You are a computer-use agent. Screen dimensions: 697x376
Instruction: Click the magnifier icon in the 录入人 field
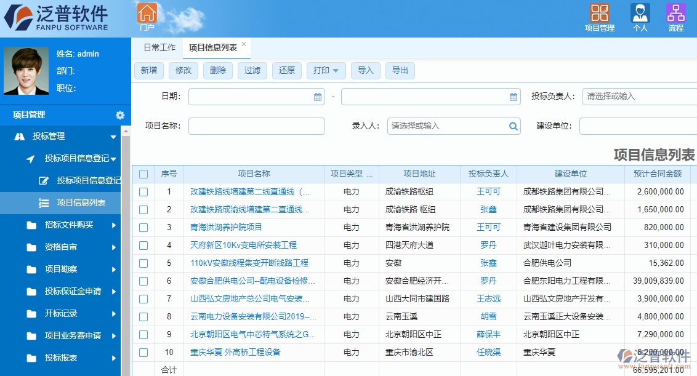pos(513,126)
